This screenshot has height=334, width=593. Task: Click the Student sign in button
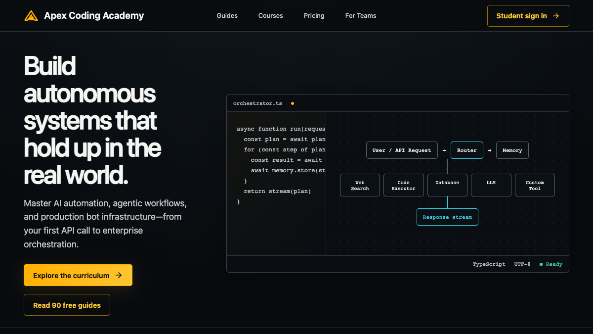(528, 16)
